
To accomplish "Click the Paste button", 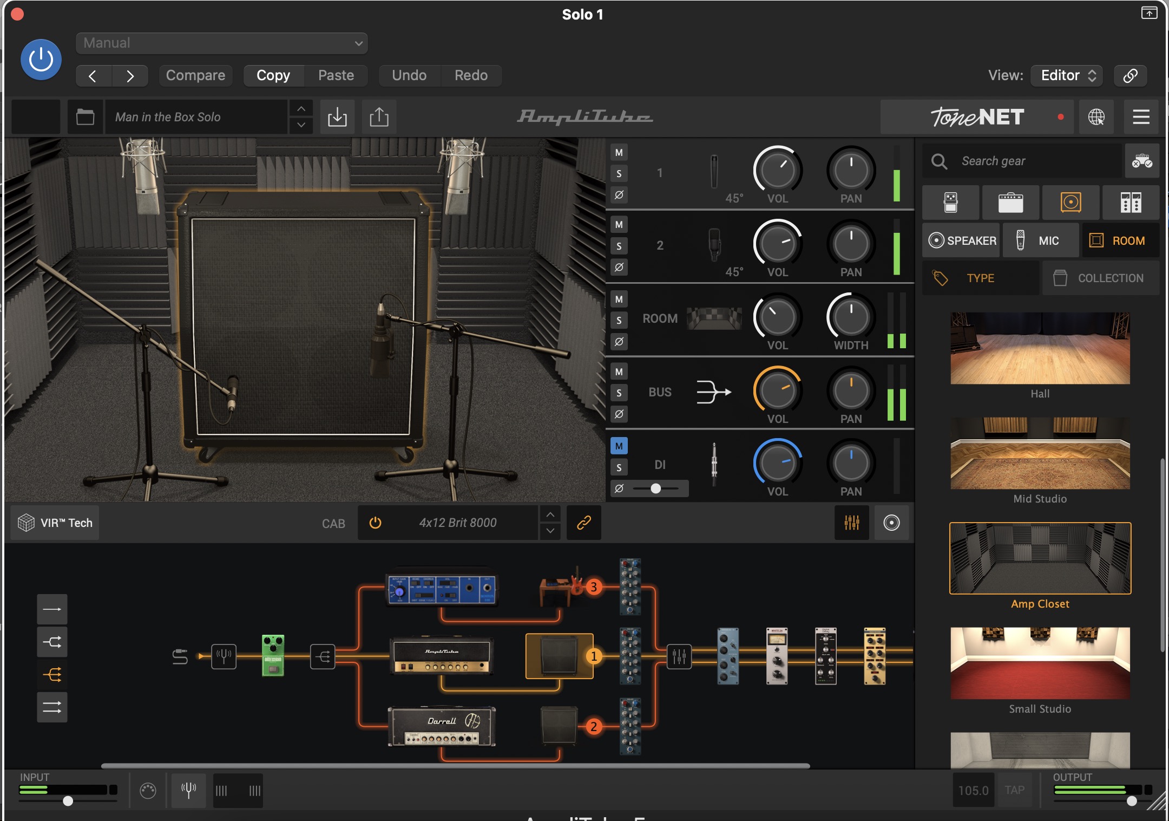I will (x=336, y=76).
